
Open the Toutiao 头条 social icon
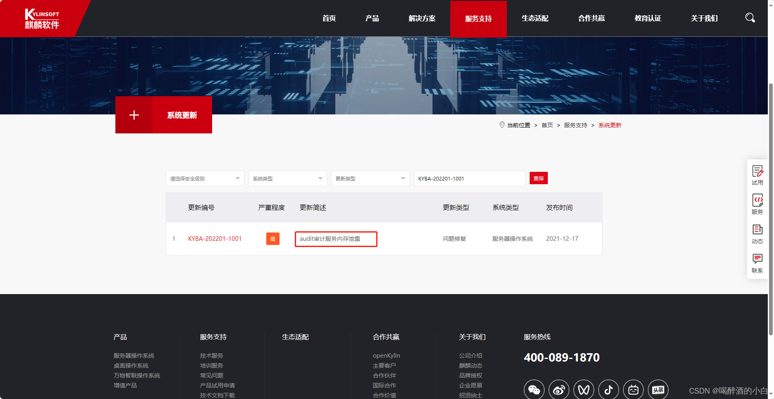click(x=658, y=389)
